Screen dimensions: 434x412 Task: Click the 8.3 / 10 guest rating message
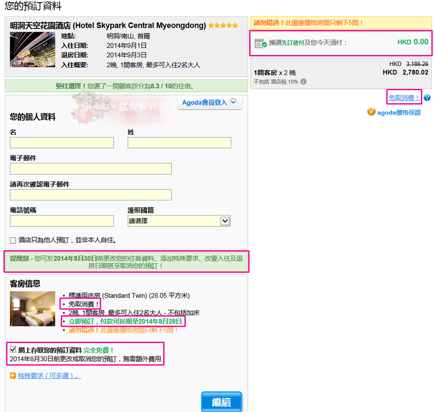126,86
